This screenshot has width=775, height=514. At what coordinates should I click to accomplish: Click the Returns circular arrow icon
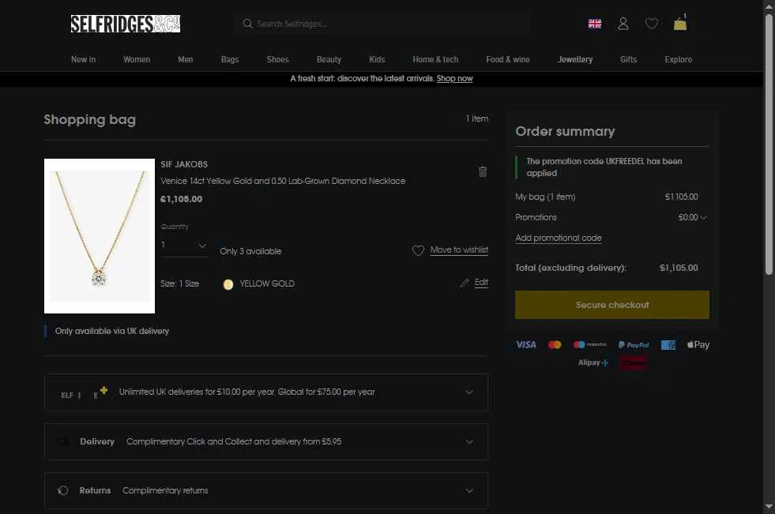click(62, 490)
